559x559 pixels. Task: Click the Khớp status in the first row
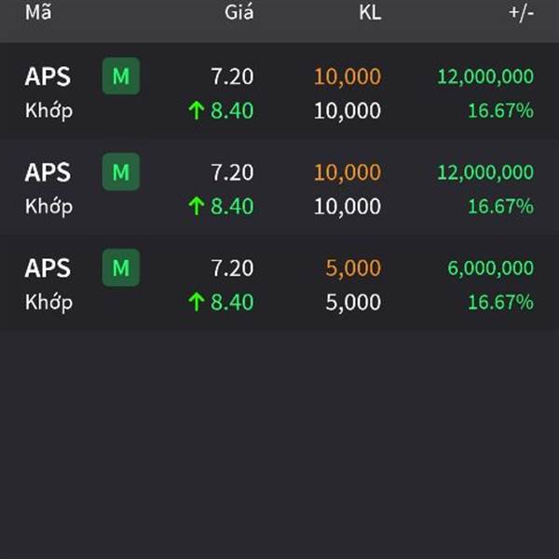pyautogui.click(x=48, y=111)
